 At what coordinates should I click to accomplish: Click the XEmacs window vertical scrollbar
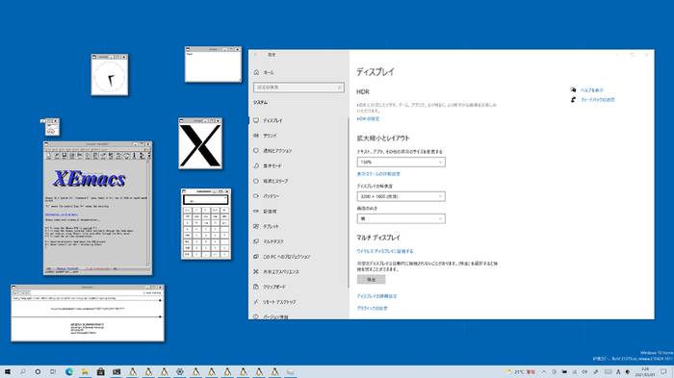pyautogui.click(x=148, y=213)
